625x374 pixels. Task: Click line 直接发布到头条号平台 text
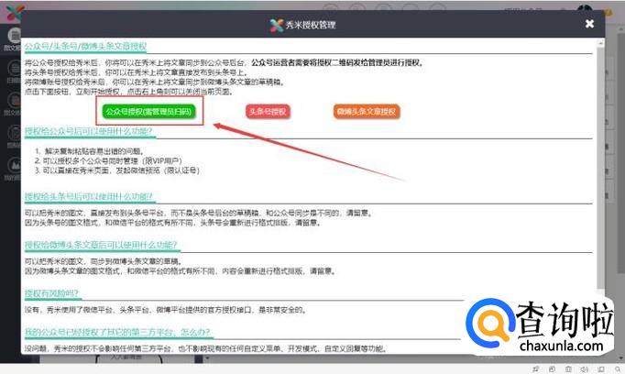click(x=199, y=213)
